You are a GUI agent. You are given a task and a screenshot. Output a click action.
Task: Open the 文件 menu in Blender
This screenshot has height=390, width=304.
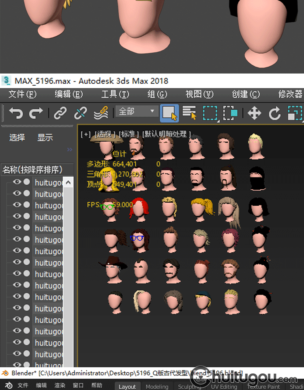click(x=23, y=385)
